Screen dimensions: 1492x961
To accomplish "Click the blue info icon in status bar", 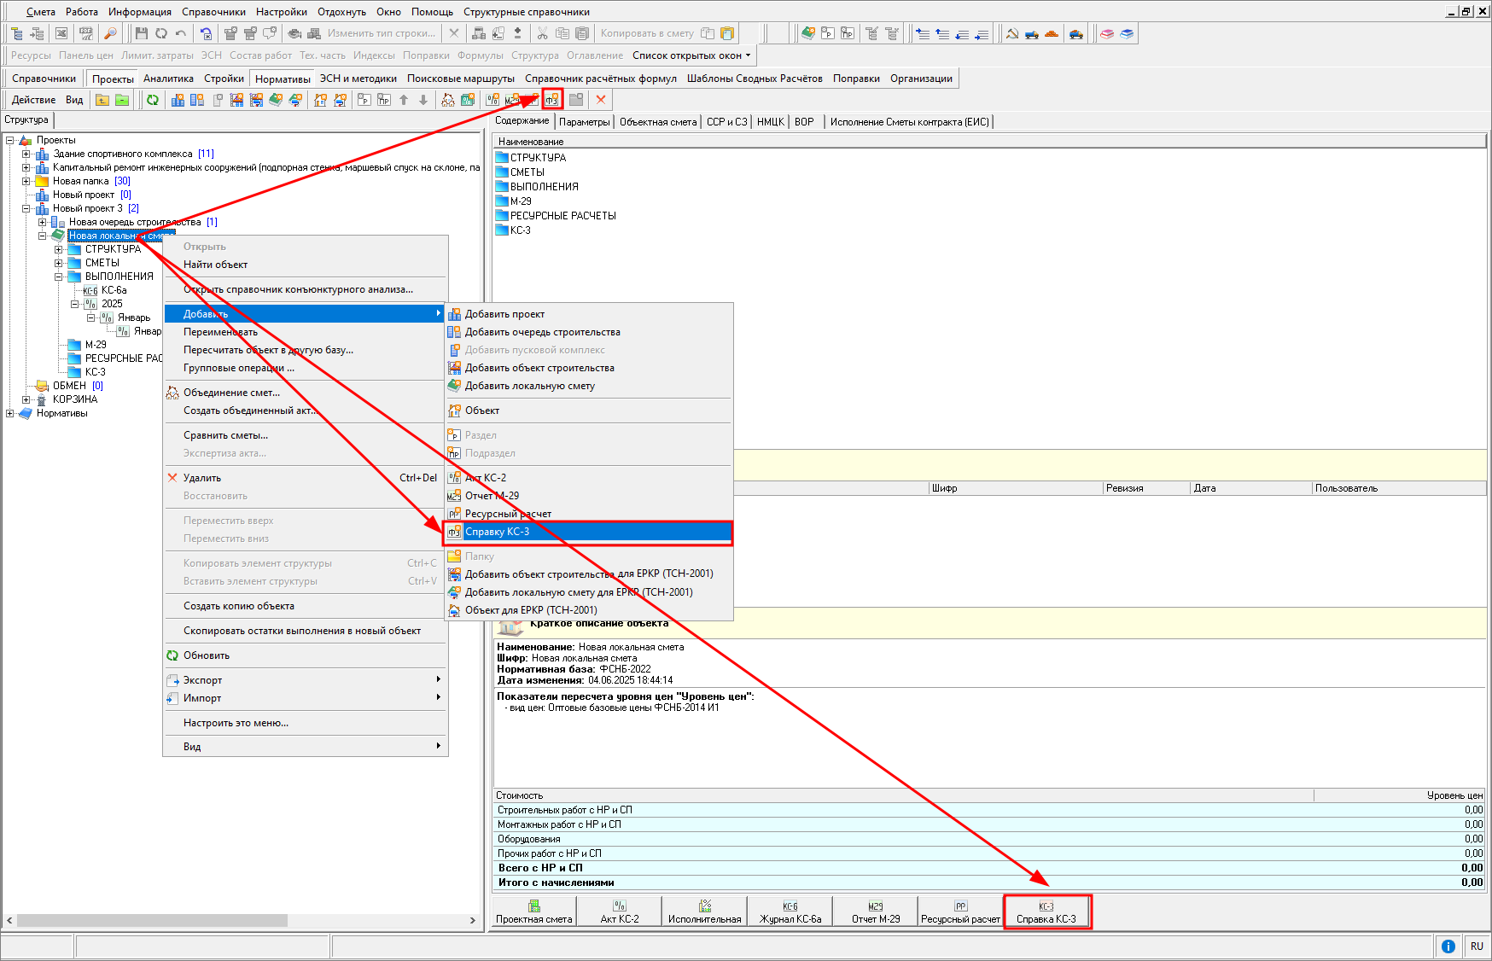I will pos(1448,946).
